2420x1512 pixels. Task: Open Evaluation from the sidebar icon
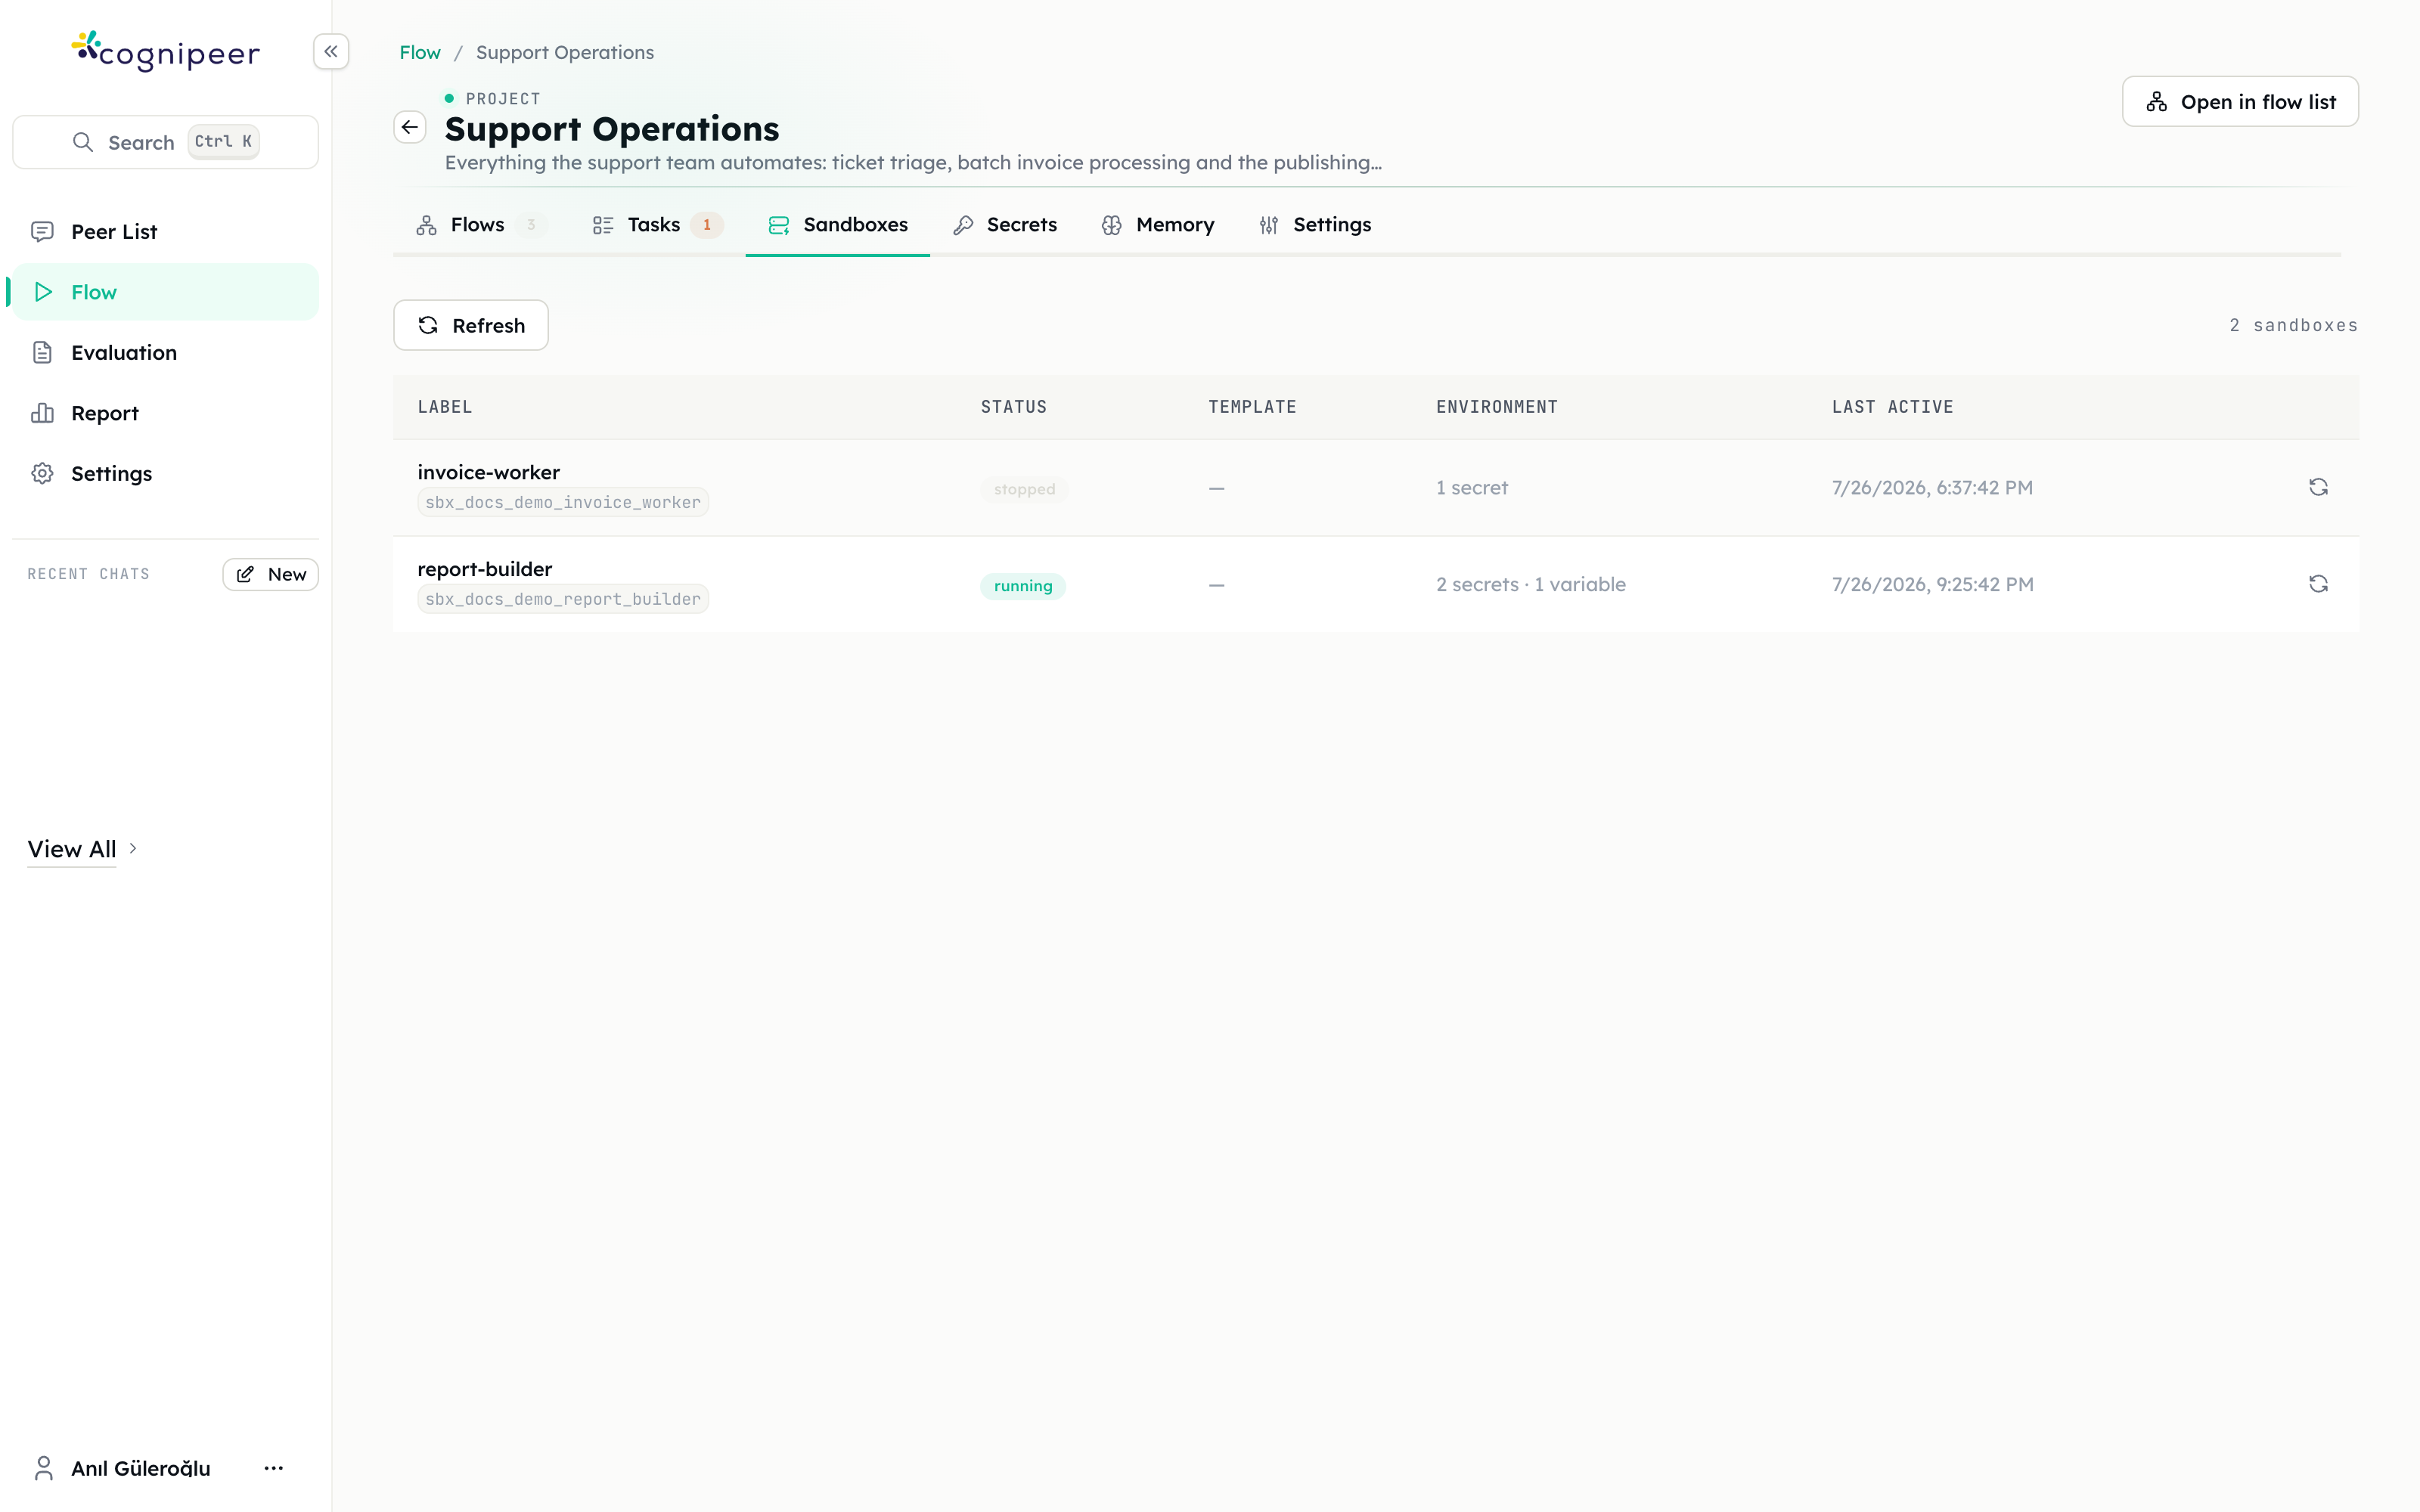[42, 353]
